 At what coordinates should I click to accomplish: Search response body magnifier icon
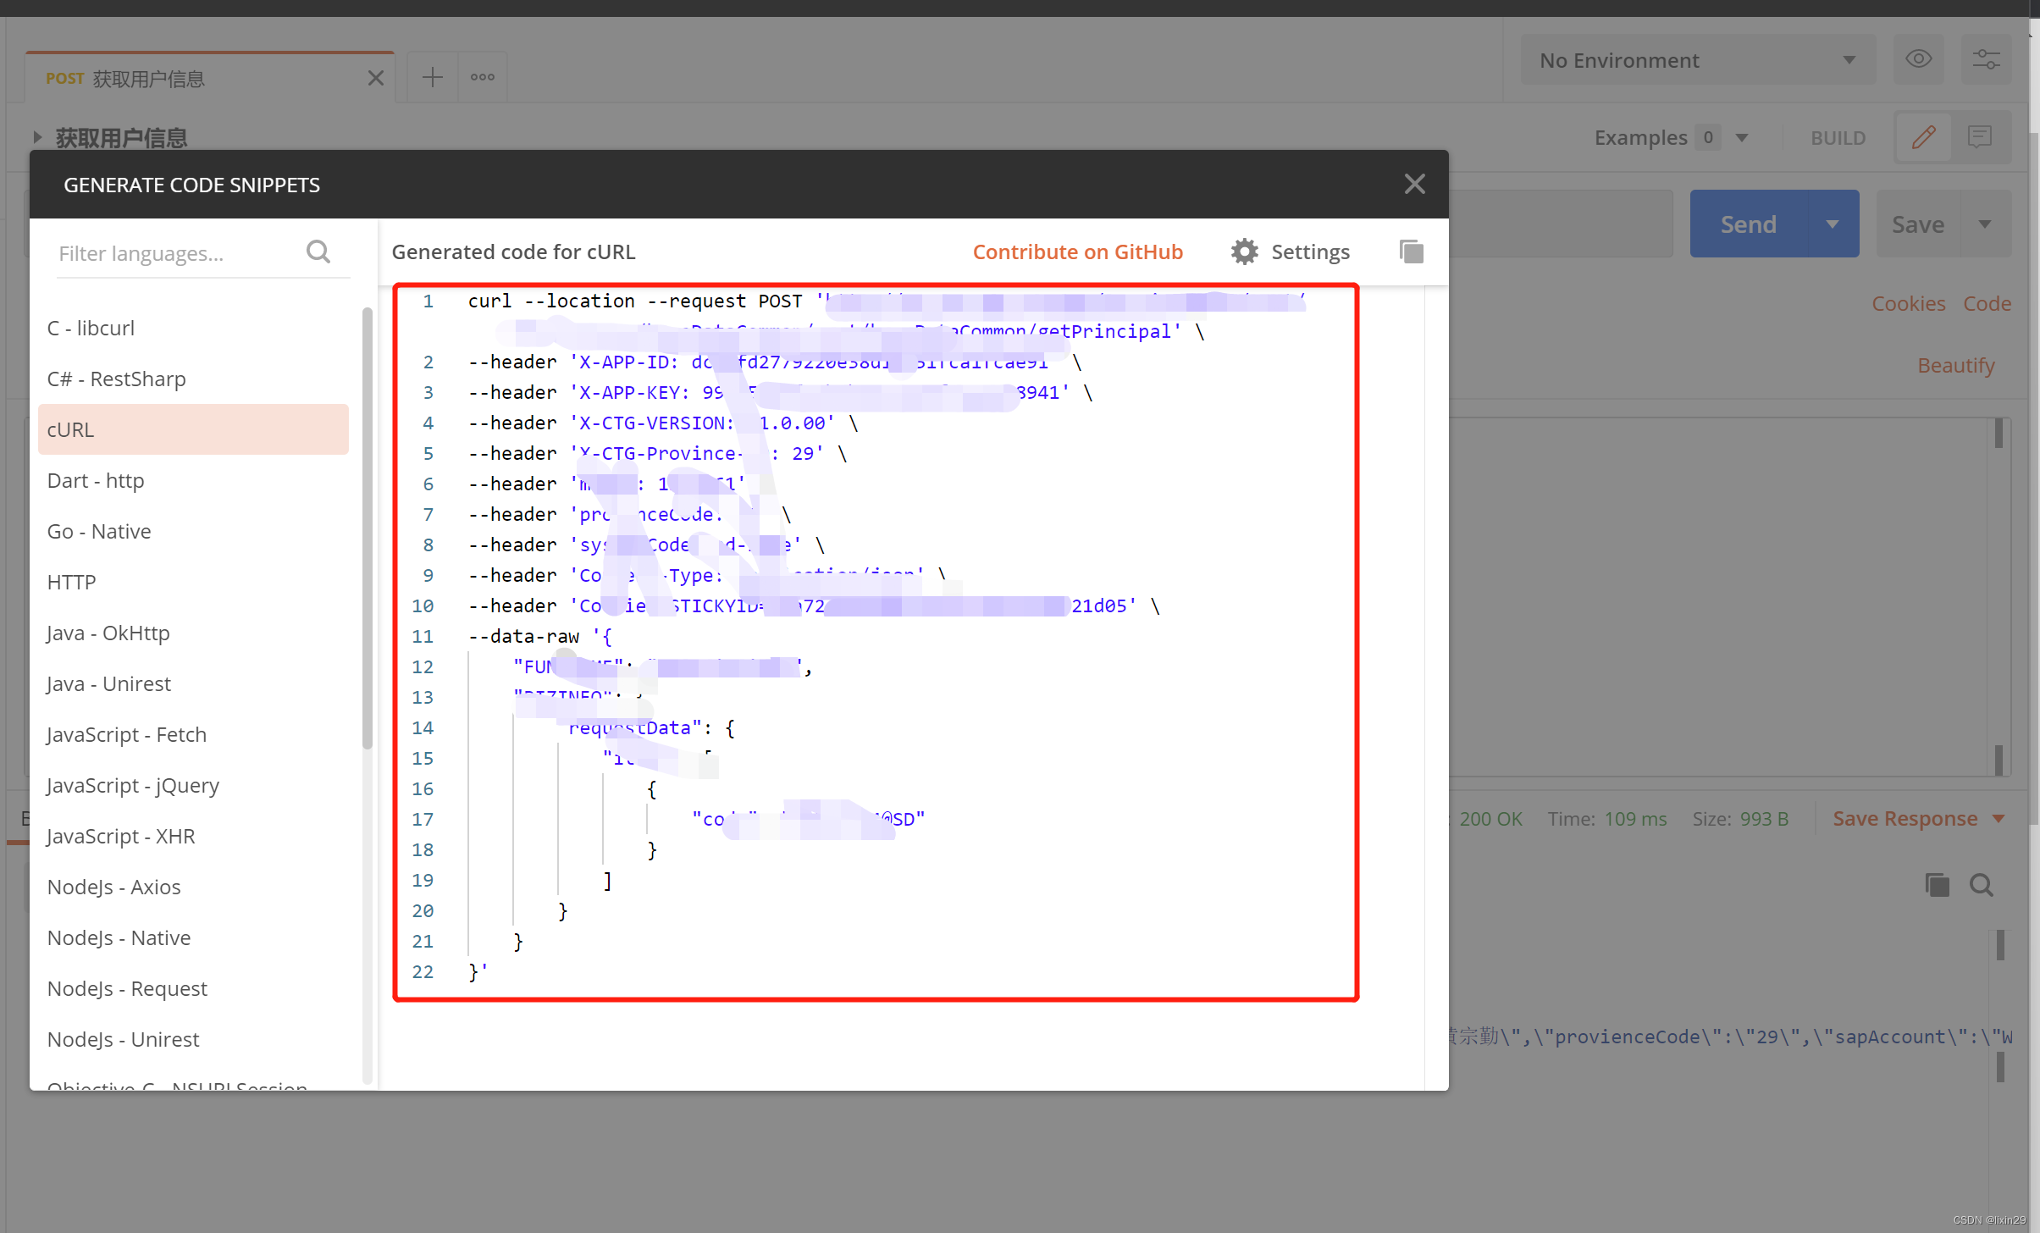point(1981,886)
